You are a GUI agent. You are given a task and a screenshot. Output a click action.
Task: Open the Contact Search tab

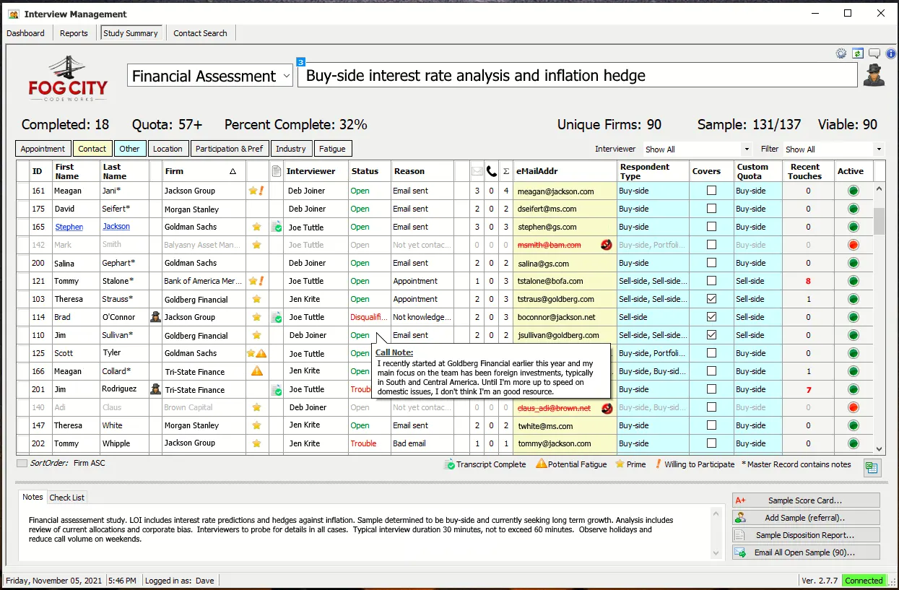[200, 33]
